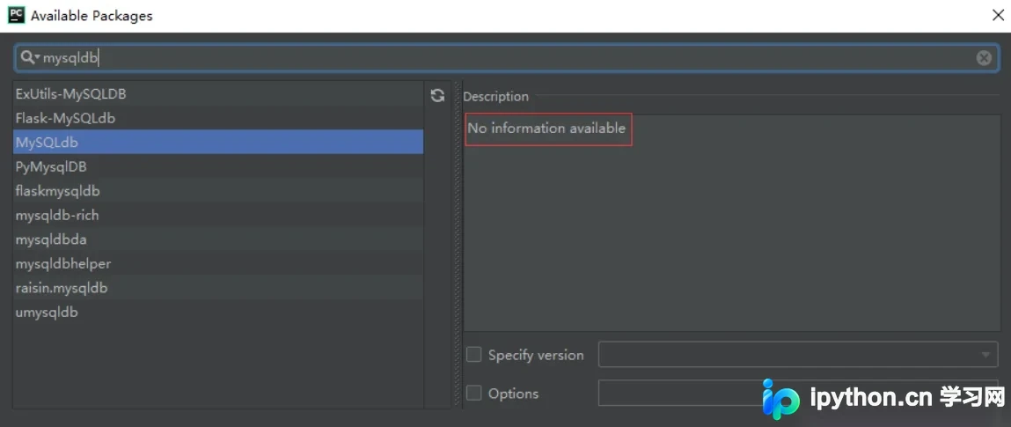Select mysqldbda package

point(218,239)
